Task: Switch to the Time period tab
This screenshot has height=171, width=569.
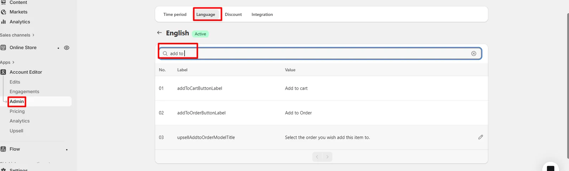Action: (175, 15)
